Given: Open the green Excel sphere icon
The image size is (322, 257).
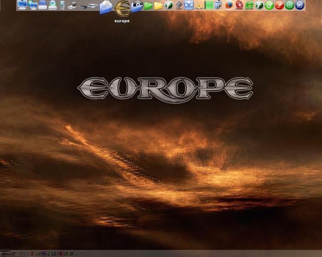Looking at the screenshot, I should click(x=290, y=5).
